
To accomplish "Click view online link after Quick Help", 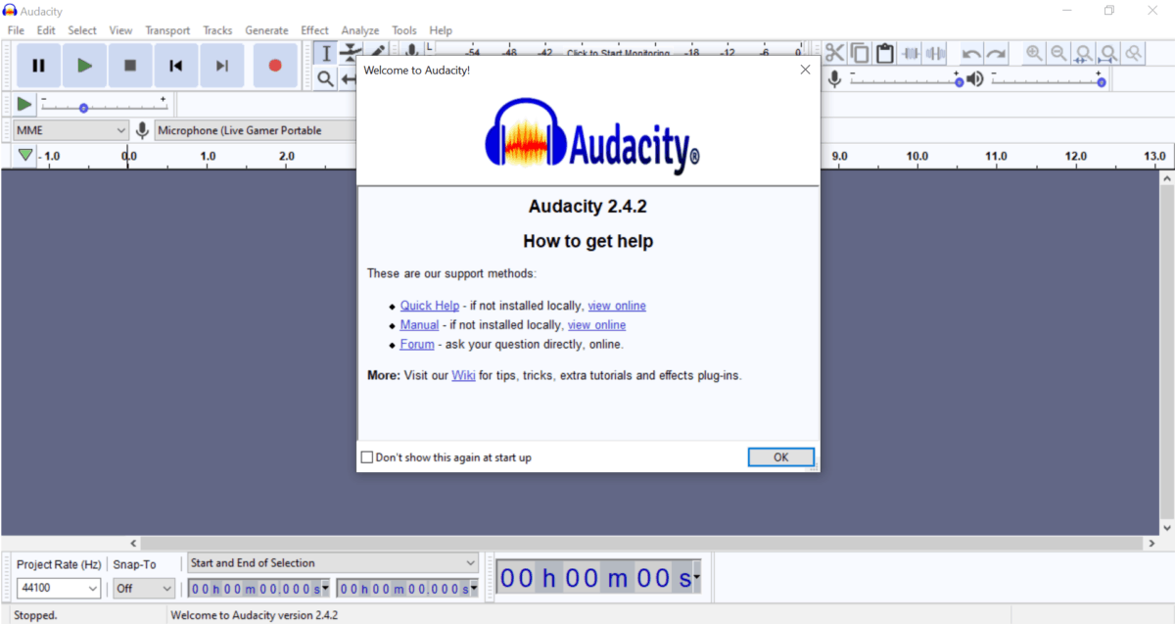I will pos(617,306).
